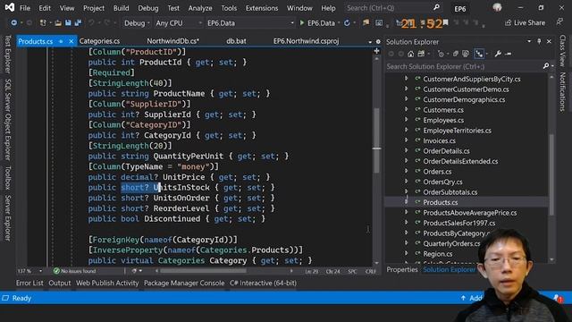Open Solution Explorer window options dropdown arrow
Image resolution: width=572 pixels, height=322 pixels.
pyautogui.click(x=529, y=42)
